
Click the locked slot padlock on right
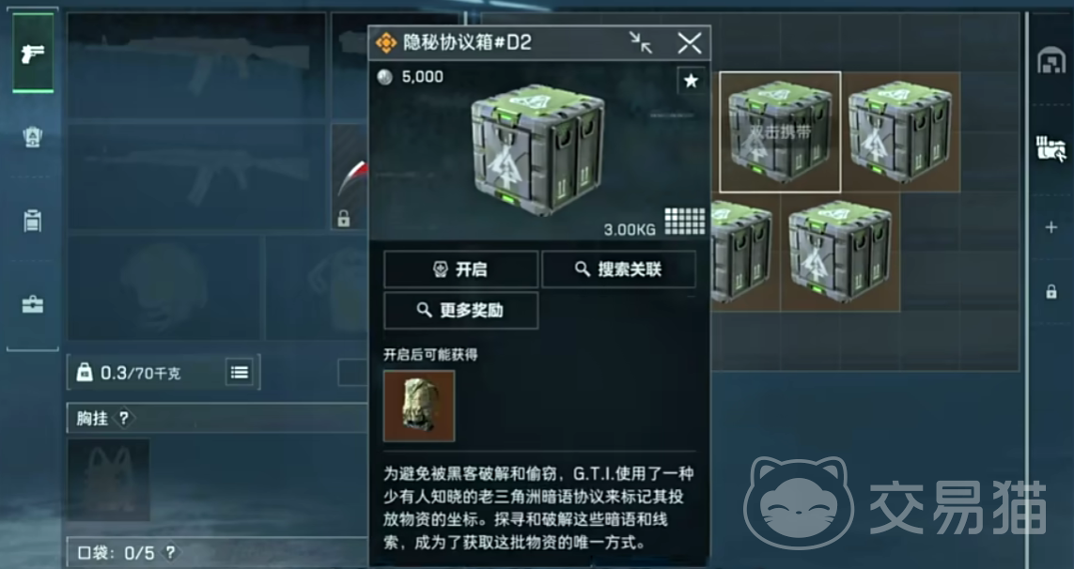click(x=1051, y=292)
